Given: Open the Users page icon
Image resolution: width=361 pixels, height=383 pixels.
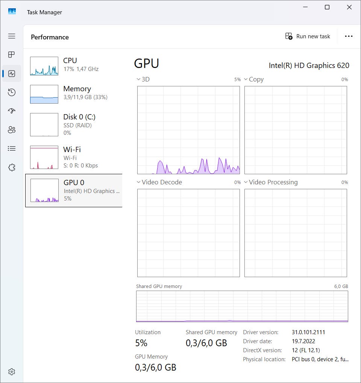Looking at the screenshot, I should [12, 130].
